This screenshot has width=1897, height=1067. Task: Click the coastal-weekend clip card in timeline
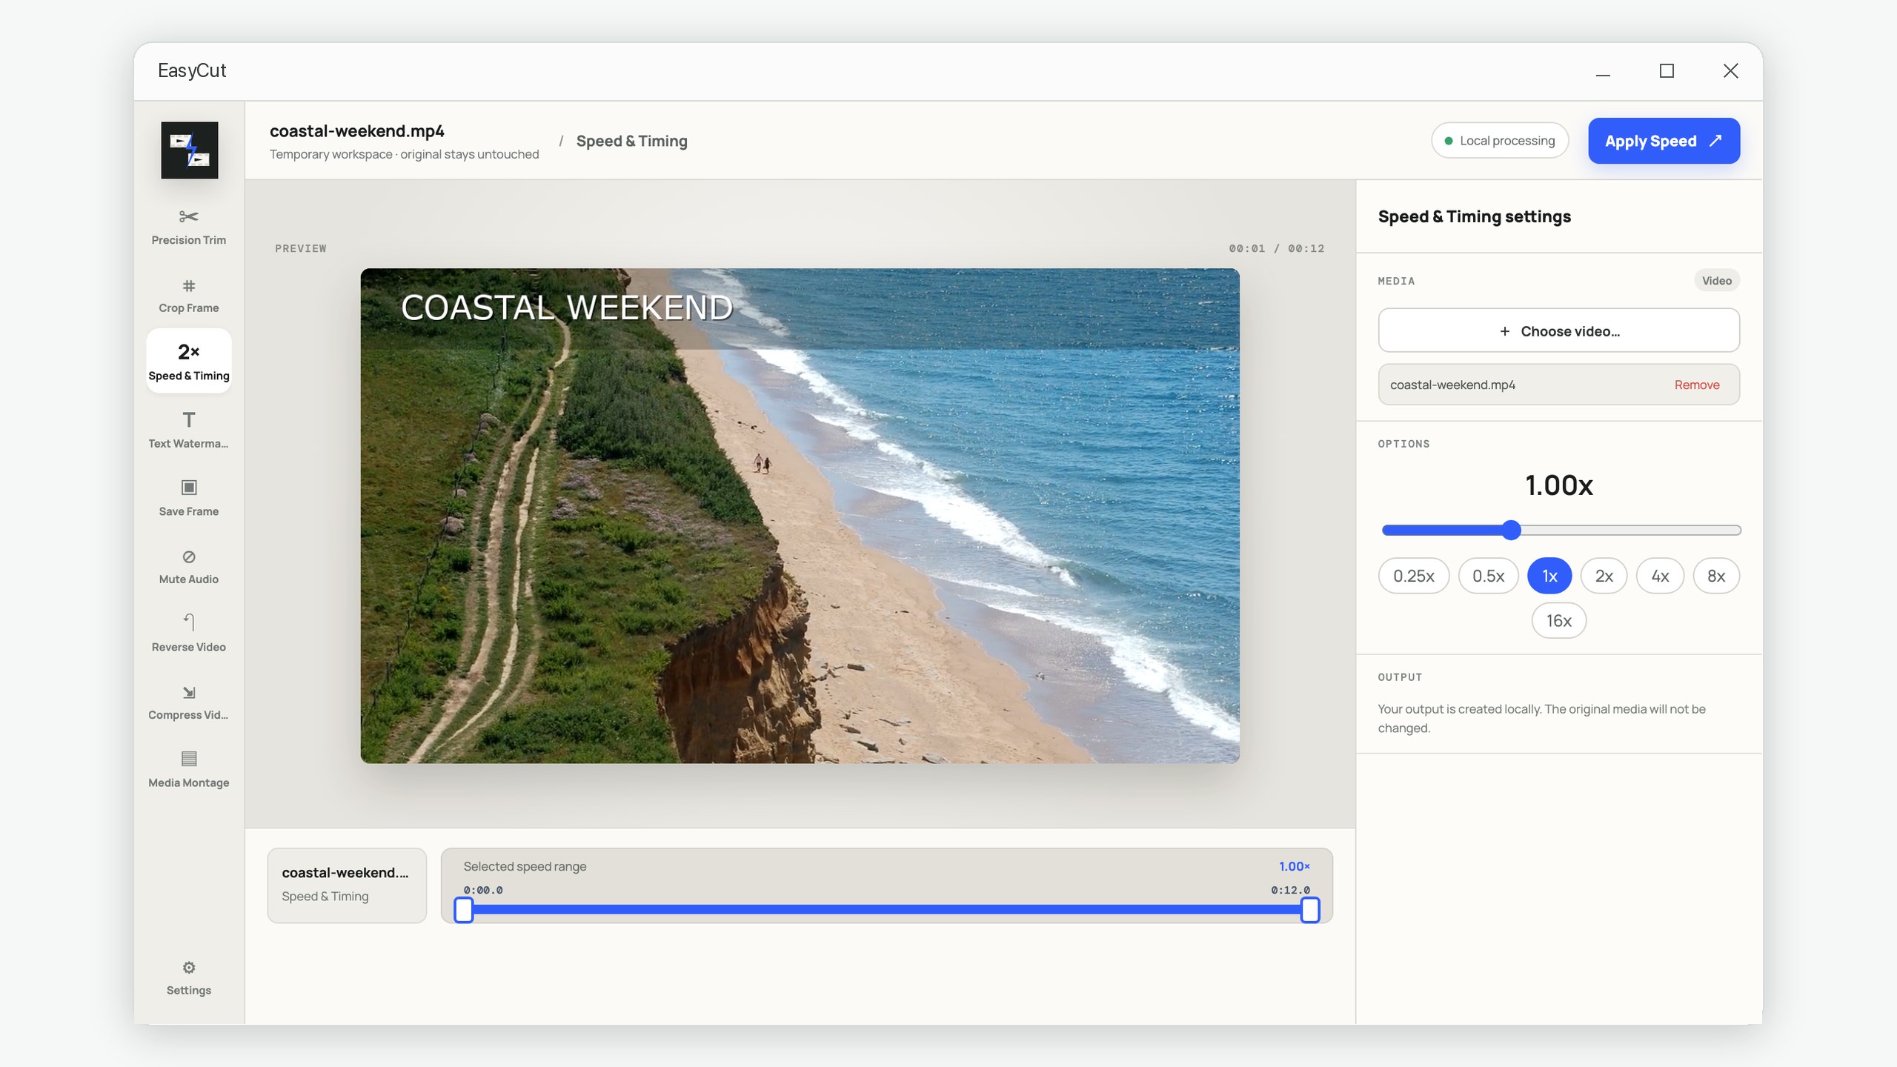(x=347, y=885)
